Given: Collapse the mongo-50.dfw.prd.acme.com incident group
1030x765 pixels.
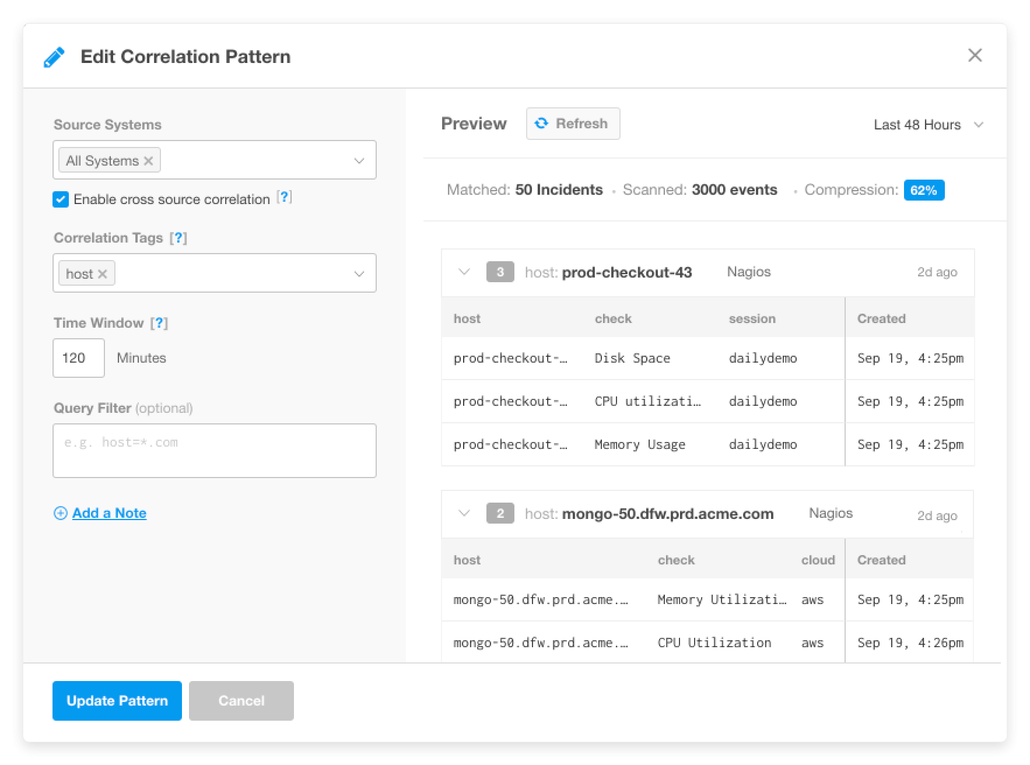Looking at the screenshot, I should coord(464,513).
